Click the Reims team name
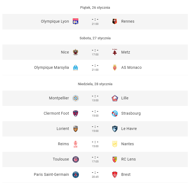This screenshot has width=193, height=184. [x=63, y=144]
